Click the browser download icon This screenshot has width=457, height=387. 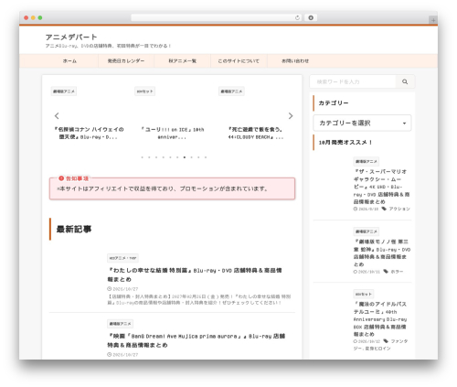click(x=311, y=17)
